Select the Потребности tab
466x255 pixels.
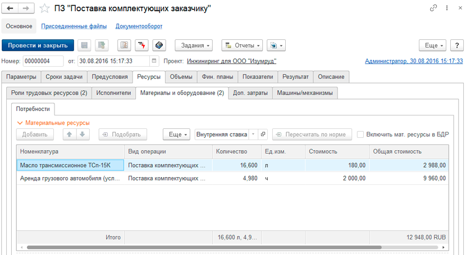33,109
